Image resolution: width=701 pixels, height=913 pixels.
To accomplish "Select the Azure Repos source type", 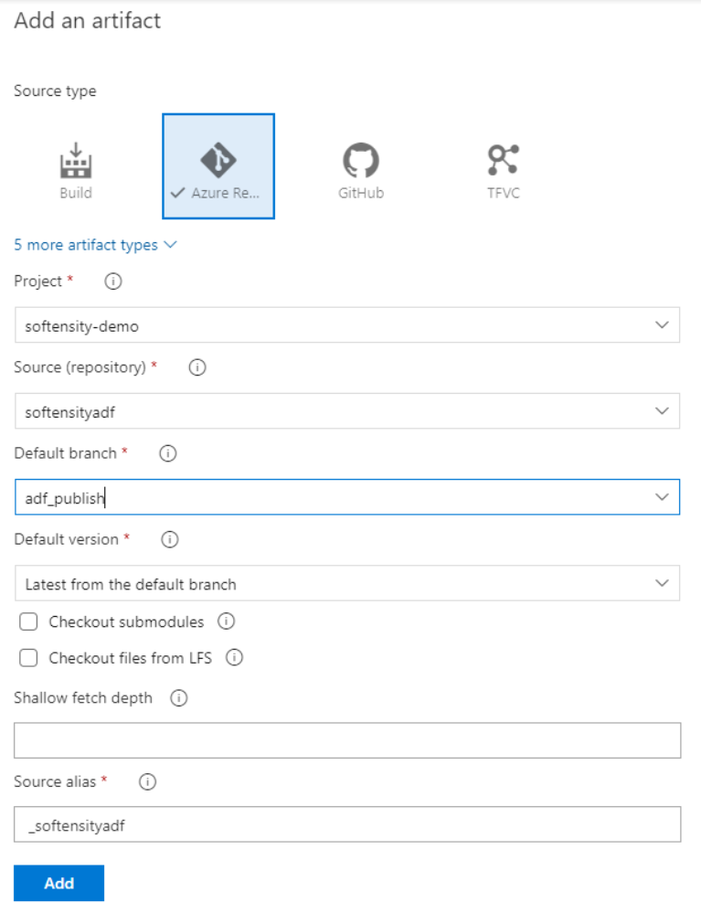I will coord(218,166).
